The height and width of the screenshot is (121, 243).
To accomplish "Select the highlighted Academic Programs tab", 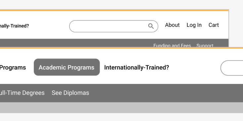I will pyautogui.click(x=67, y=67).
